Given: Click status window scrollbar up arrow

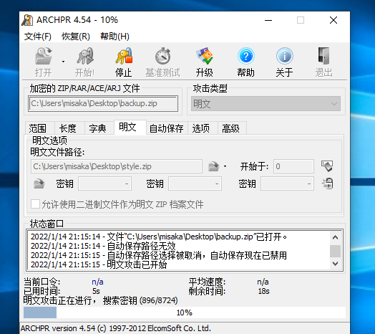Looking at the screenshot, I should click(x=336, y=237).
